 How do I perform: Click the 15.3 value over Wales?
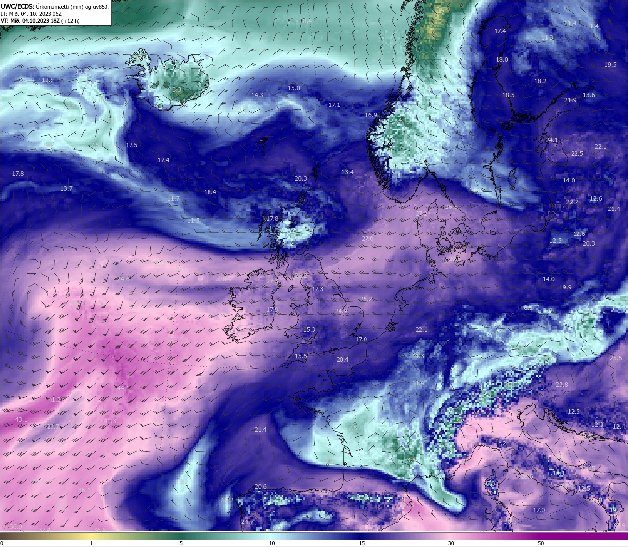coord(309,330)
